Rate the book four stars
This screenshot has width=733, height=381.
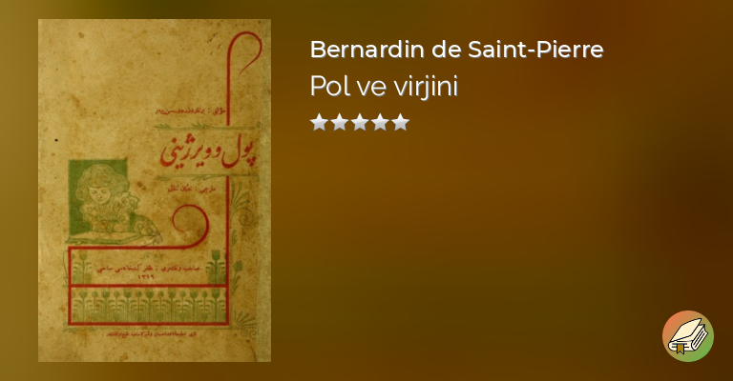coord(381,122)
